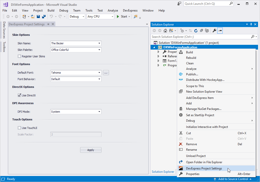Click the Show All Files icon

tap(207, 31)
